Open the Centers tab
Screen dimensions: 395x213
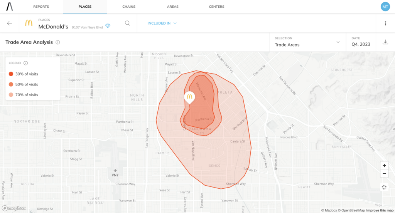[x=216, y=7]
